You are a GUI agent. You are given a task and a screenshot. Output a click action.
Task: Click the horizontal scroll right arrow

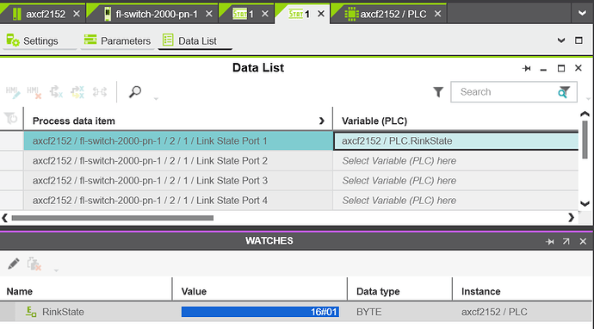tap(572, 218)
